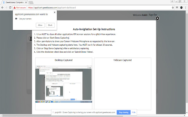
Task: Hide the screen sharing notification bar
Action: click(134, 112)
